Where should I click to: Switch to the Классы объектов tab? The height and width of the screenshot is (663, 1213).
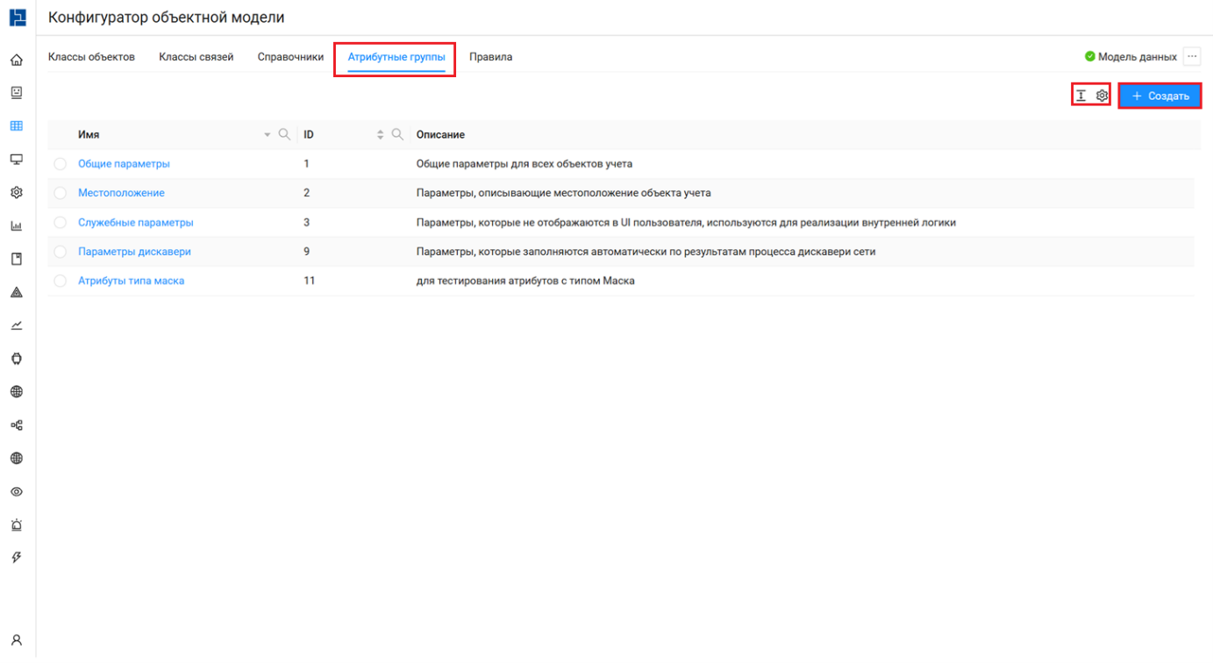[91, 57]
